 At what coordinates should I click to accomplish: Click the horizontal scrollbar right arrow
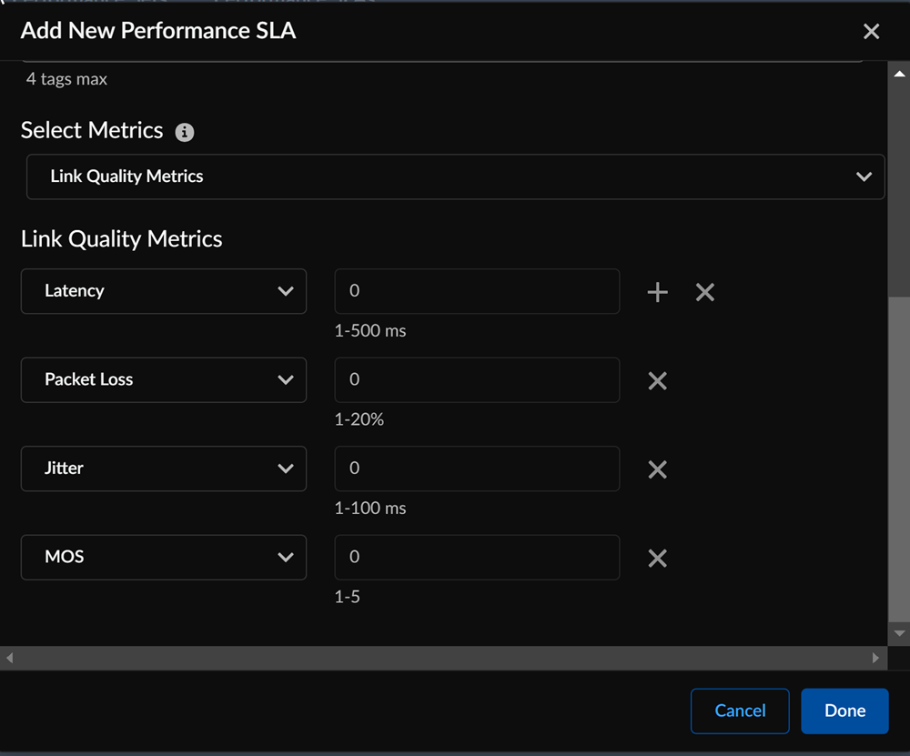point(876,658)
